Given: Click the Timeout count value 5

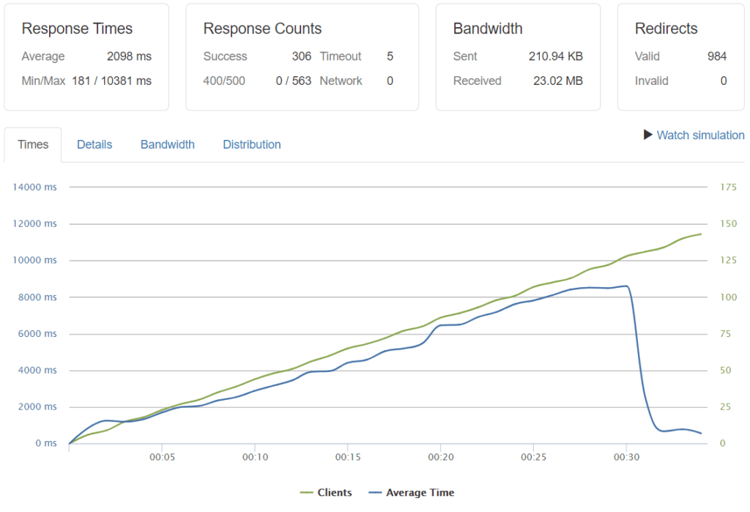Looking at the screenshot, I should coord(390,56).
